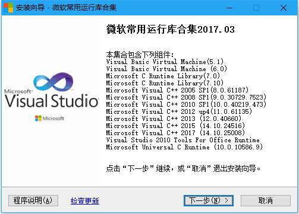Click the Visual Studio wordmark text
Image resolution: width=299 pixels, height=214 pixels.
pyautogui.click(x=52, y=101)
